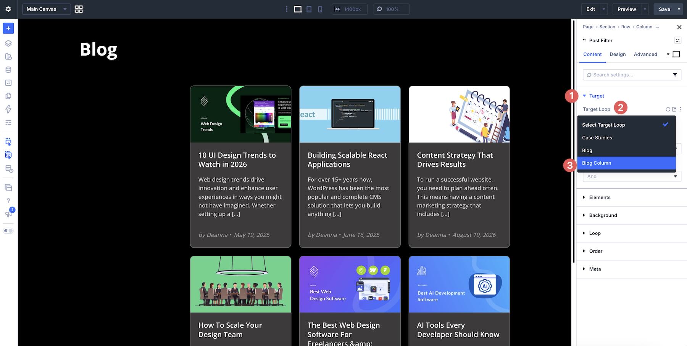The height and width of the screenshot is (346, 687).
Task: Go to Page in the breadcrumb
Action: (588, 27)
